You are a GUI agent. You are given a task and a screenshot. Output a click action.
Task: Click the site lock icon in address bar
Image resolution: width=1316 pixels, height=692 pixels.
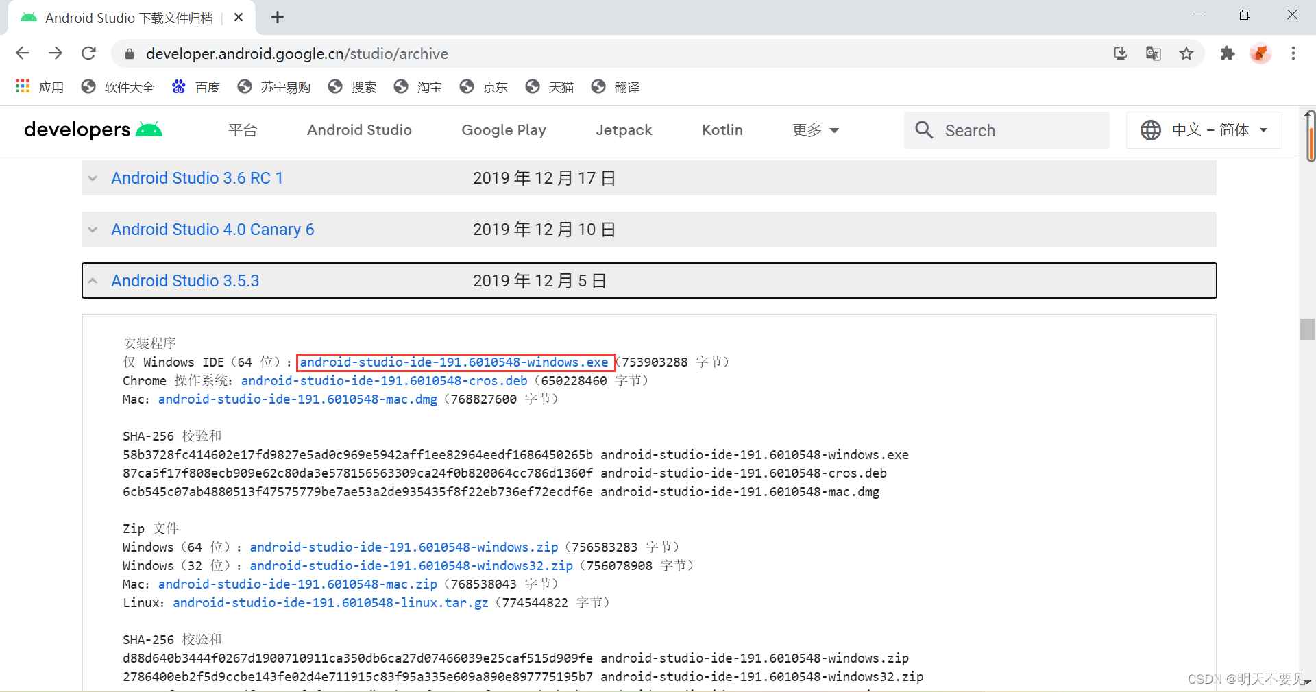pyautogui.click(x=130, y=53)
